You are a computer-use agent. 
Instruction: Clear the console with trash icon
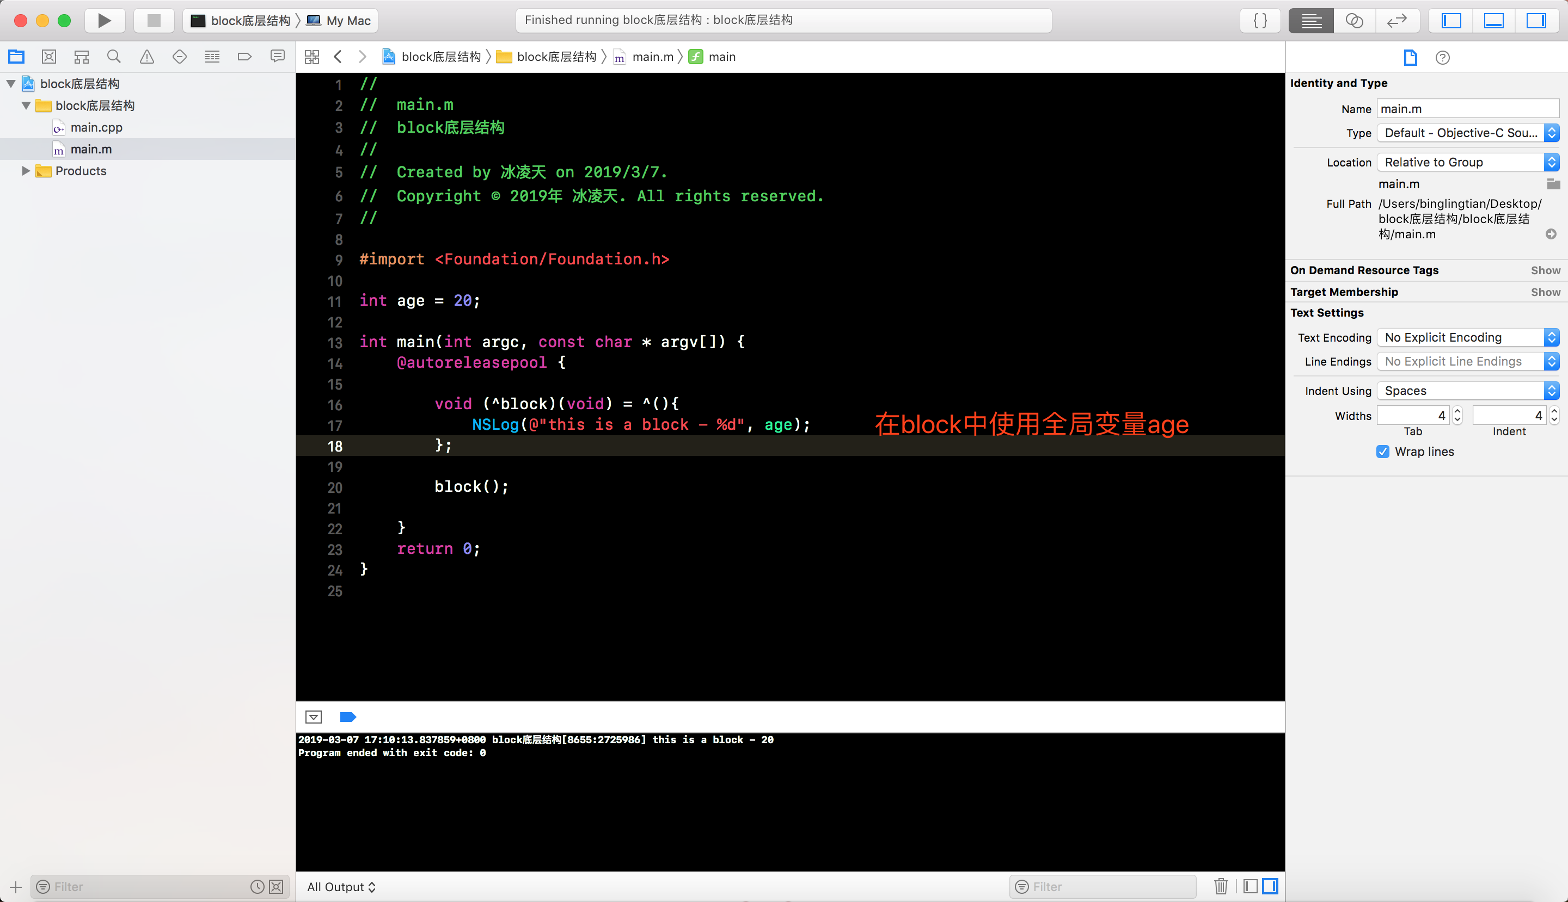pos(1221,886)
